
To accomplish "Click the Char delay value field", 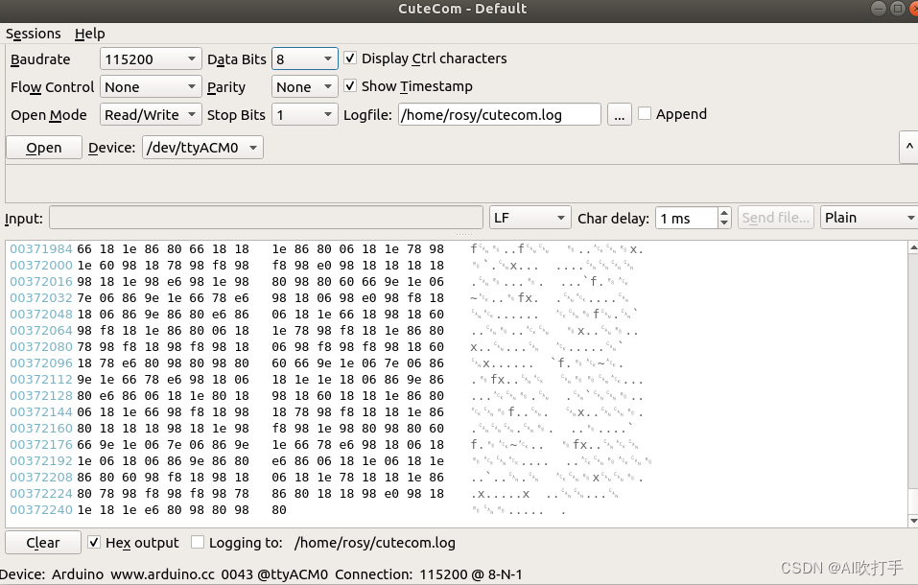I will click(x=686, y=219).
